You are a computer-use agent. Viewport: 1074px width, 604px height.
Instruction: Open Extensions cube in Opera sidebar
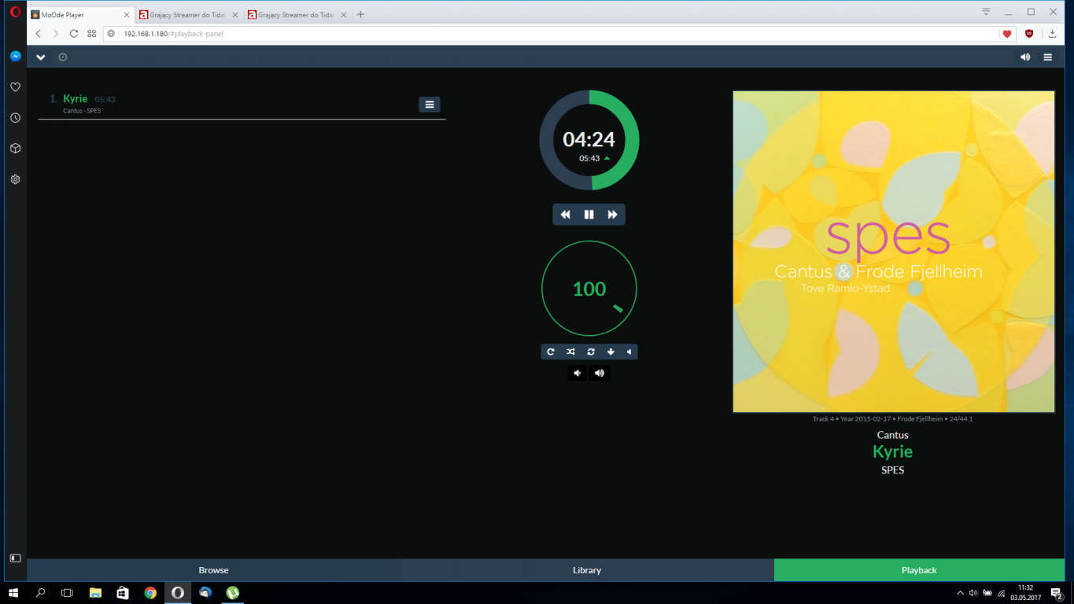(x=15, y=149)
